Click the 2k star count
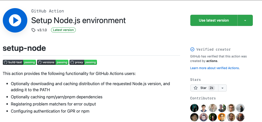 [211, 88]
